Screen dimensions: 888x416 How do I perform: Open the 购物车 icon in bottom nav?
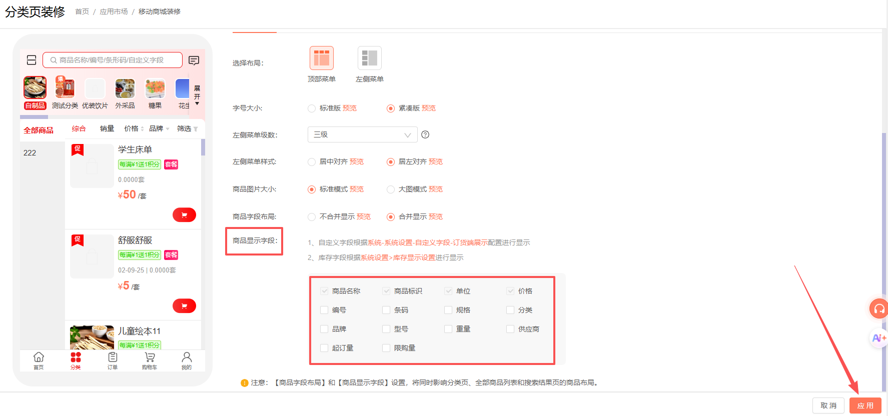tap(150, 360)
